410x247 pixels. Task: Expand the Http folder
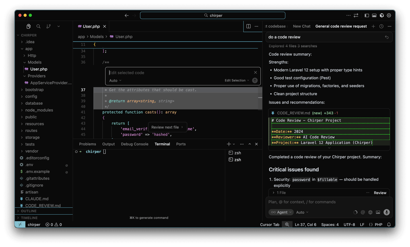[x=32, y=55]
